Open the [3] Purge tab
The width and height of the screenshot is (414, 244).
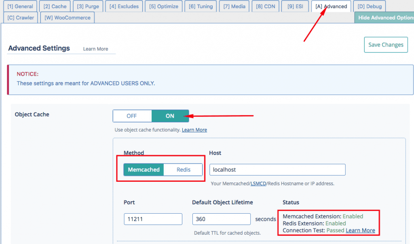pyautogui.click(x=88, y=6)
